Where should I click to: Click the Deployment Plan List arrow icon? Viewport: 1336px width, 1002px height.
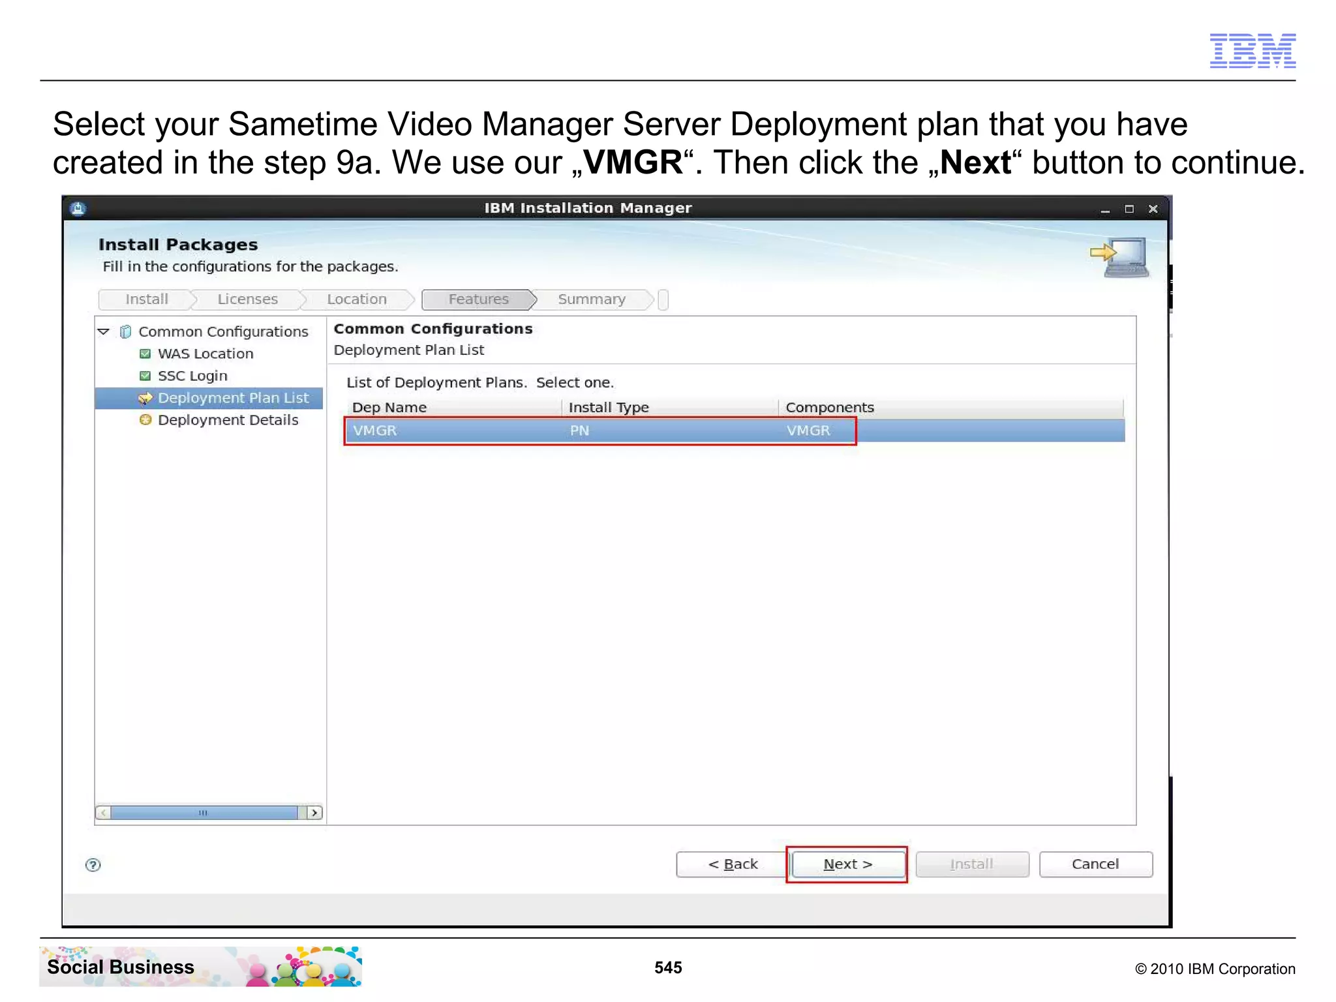[145, 398]
